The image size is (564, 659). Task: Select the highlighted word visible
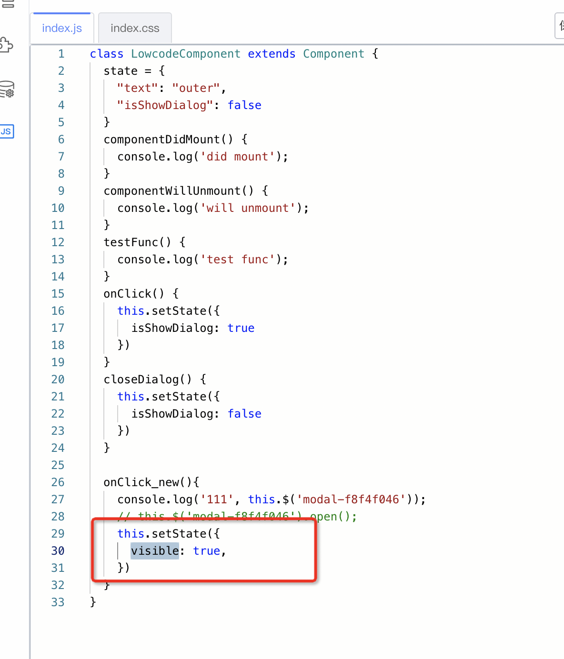coord(155,550)
